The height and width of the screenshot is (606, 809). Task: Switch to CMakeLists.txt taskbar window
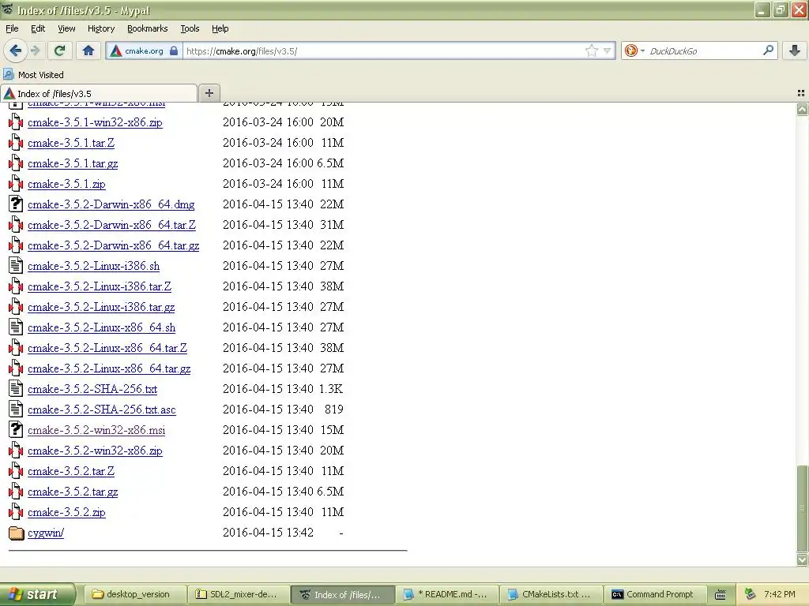(x=551, y=594)
